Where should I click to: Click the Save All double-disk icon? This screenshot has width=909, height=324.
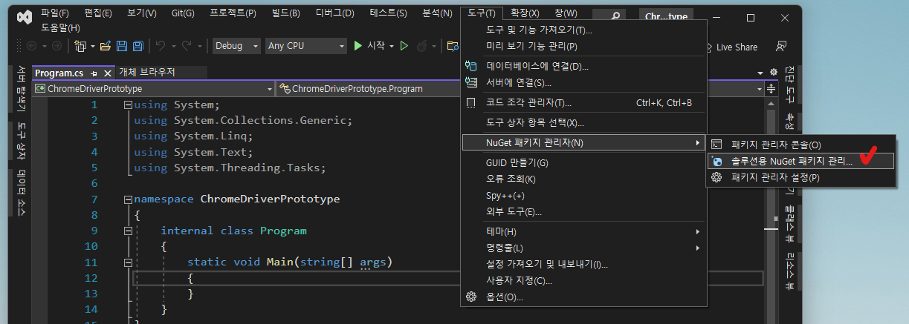[x=138, y=46]
